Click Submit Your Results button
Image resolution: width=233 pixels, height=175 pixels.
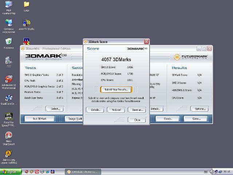click(x=116, y=90)
